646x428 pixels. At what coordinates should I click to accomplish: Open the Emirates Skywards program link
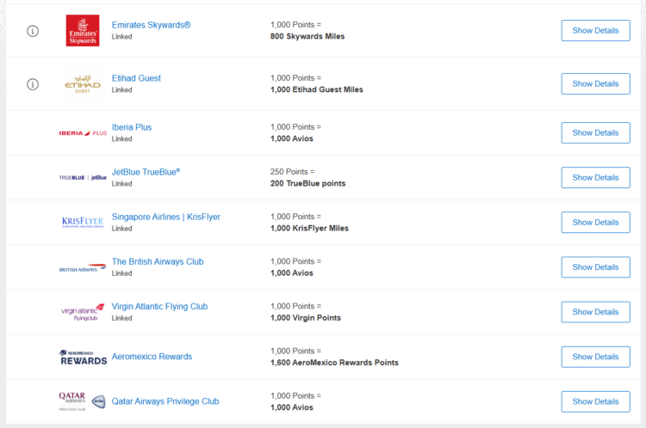tap(152, 25)
